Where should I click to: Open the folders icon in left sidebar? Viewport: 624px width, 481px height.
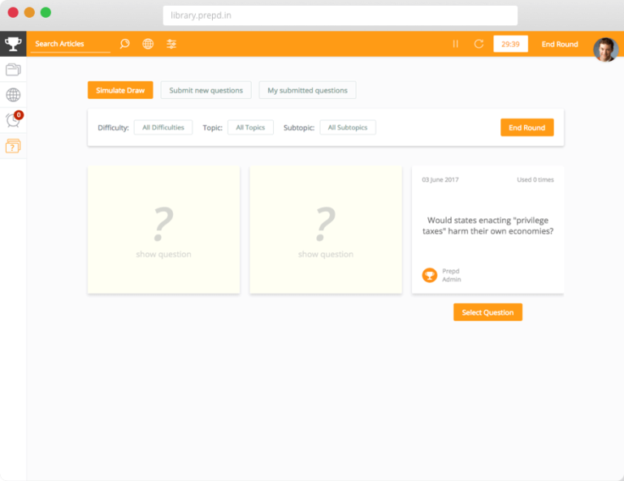pos(13,70)
